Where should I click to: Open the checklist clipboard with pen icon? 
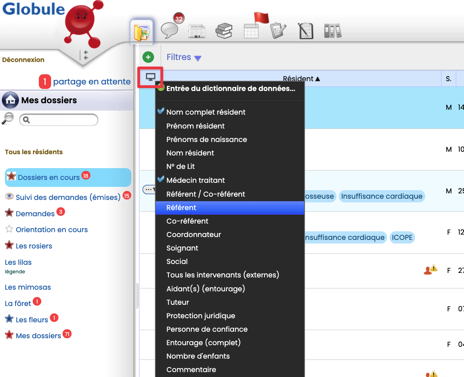pyautogui.click(x=278, y=31)
